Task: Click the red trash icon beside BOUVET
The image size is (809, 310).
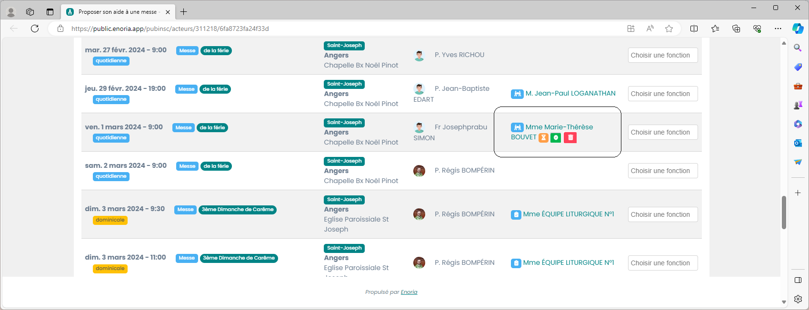Action: click(570, 137)
